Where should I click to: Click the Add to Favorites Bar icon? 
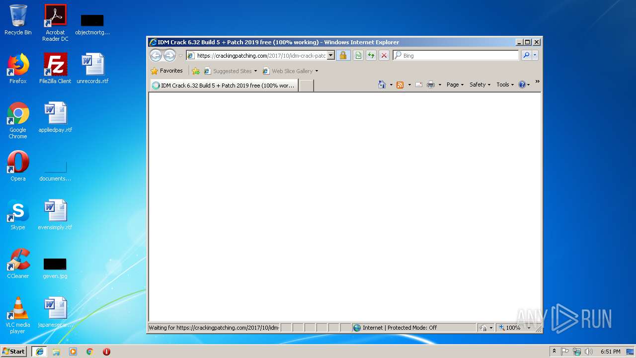(196, 71)
